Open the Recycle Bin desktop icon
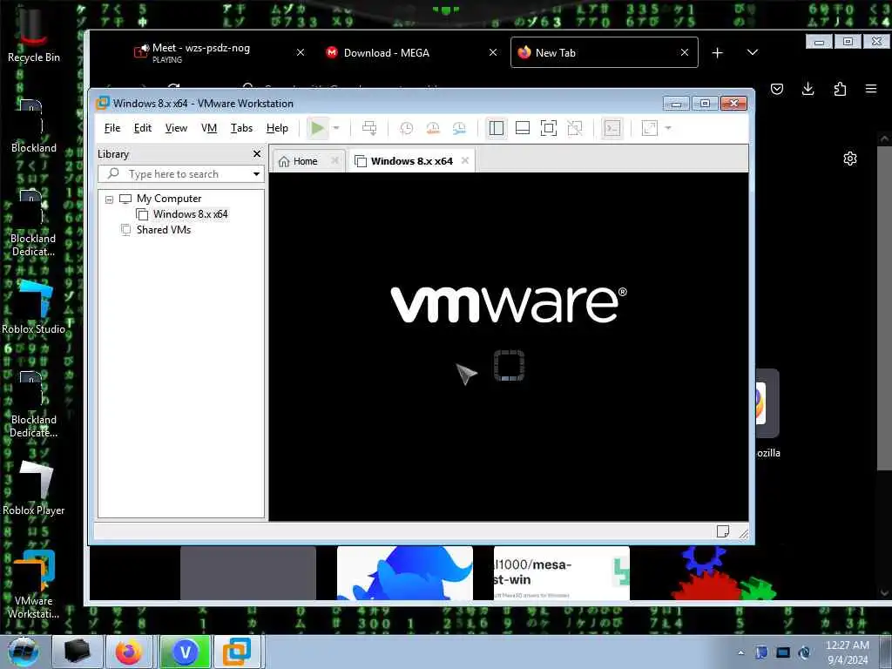 [x=34, y=35]
